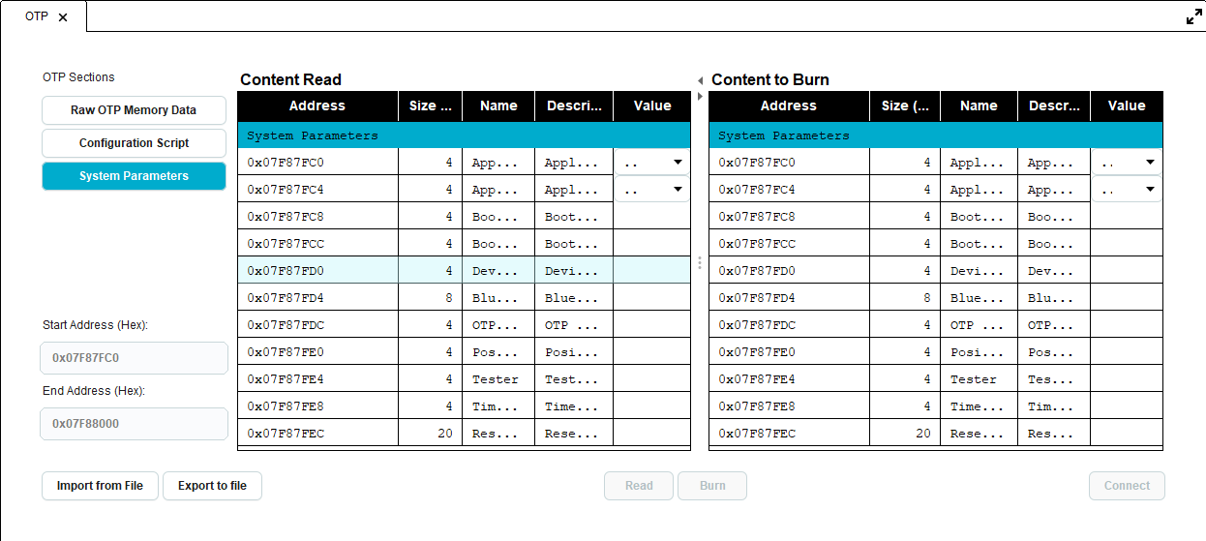Open Value dropdown for 0x07F87FC0 in Content to Burn
This screenshot has width=1206, height=541.
1126,162
